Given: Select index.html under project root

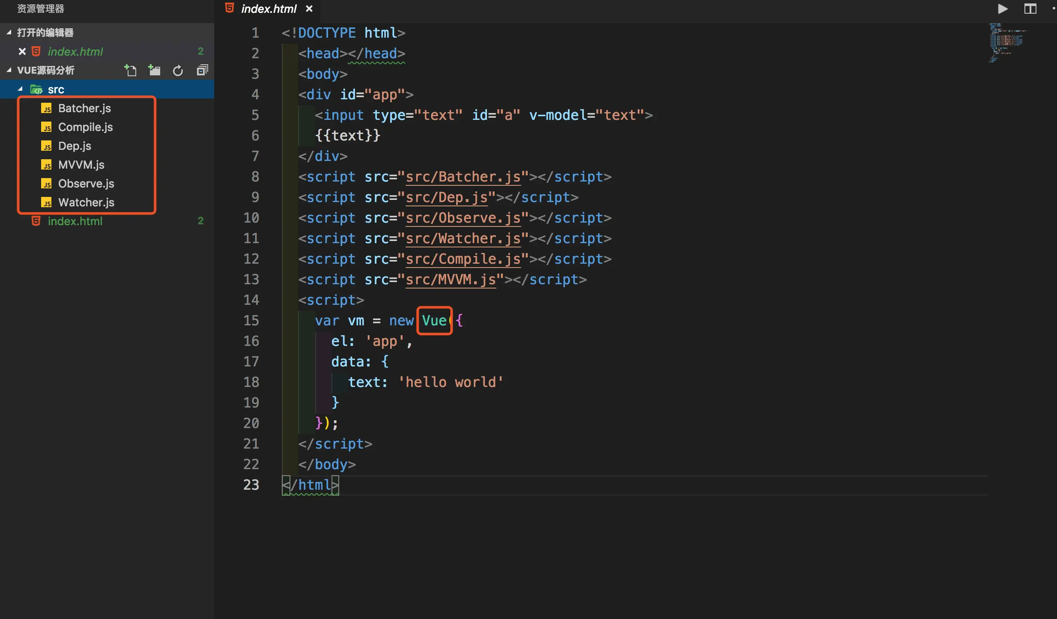Looking at the screenshot, I should pyautogui.click(x=75, y=221).
